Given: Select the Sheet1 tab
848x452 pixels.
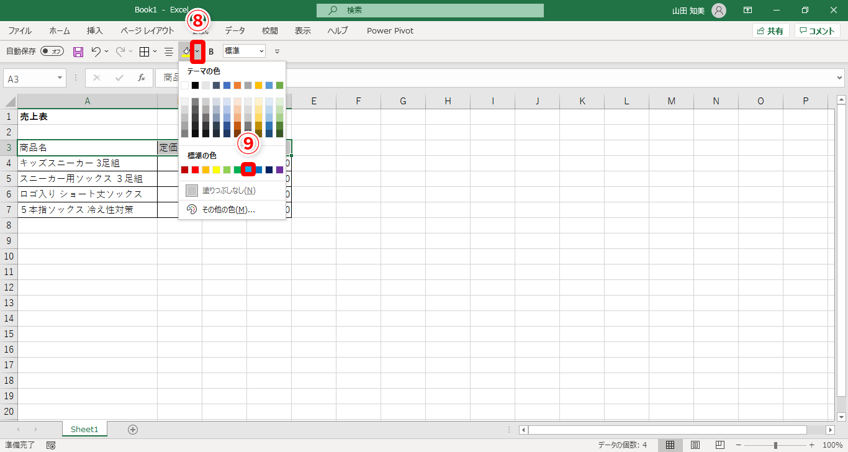Looking at the screenshot, I should pyautogui.click(x=84, y=429).
